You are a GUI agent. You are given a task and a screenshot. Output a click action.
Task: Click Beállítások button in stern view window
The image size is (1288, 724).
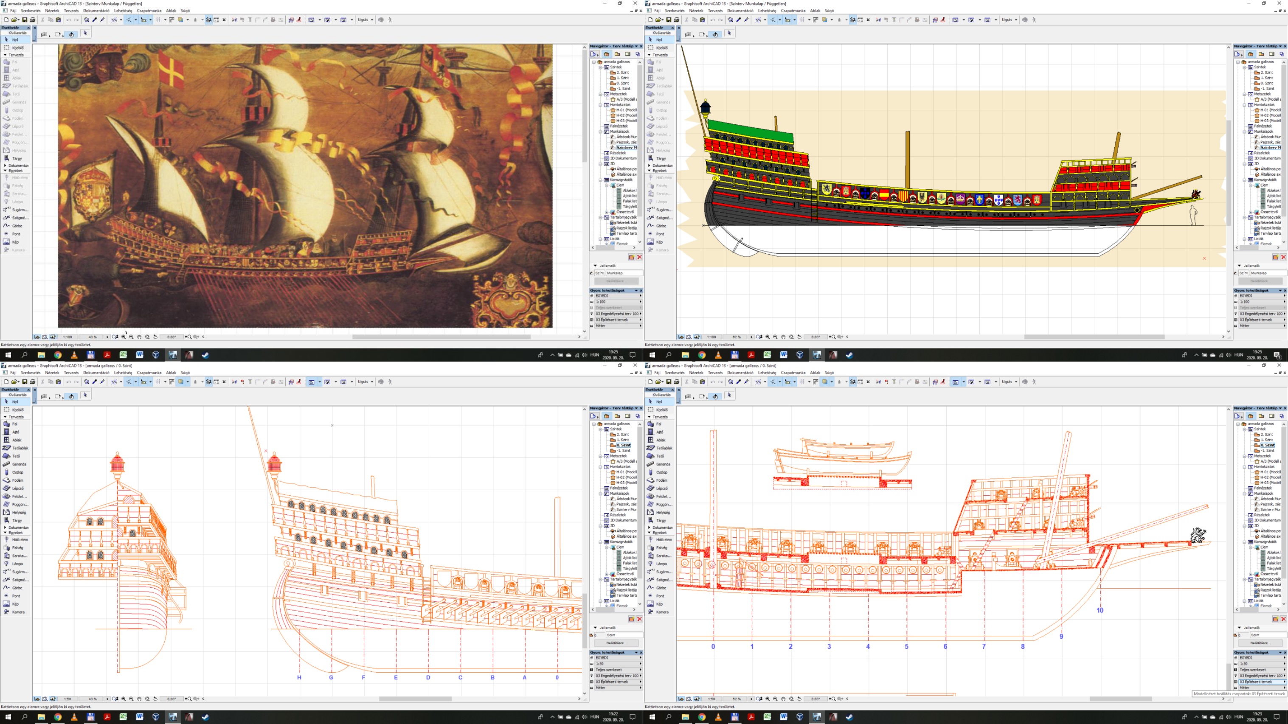coord(616,643)
